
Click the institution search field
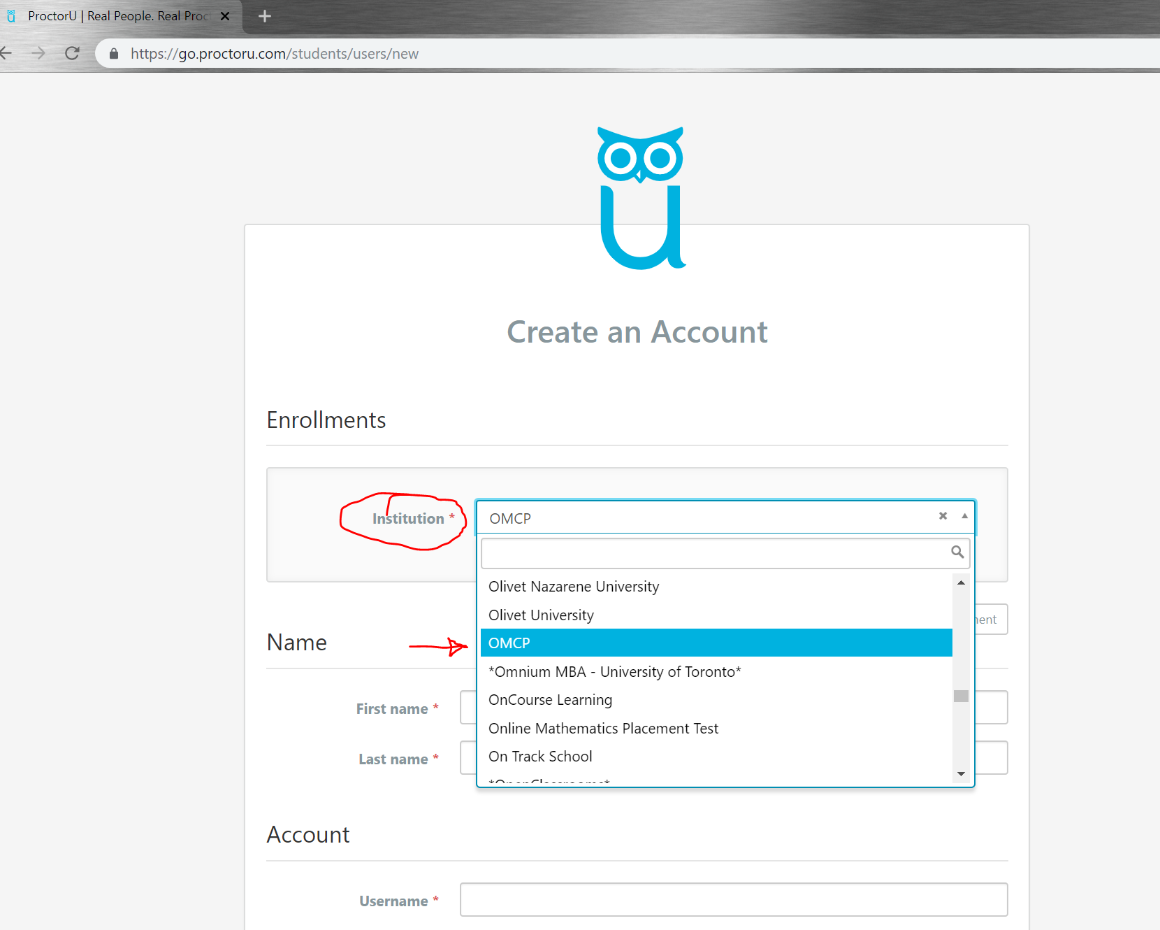pos(725,553)
